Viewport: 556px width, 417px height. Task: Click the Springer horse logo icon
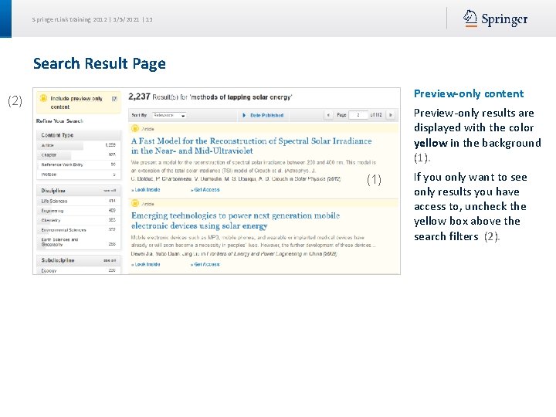pyautogui.click(x=470, y=19)
